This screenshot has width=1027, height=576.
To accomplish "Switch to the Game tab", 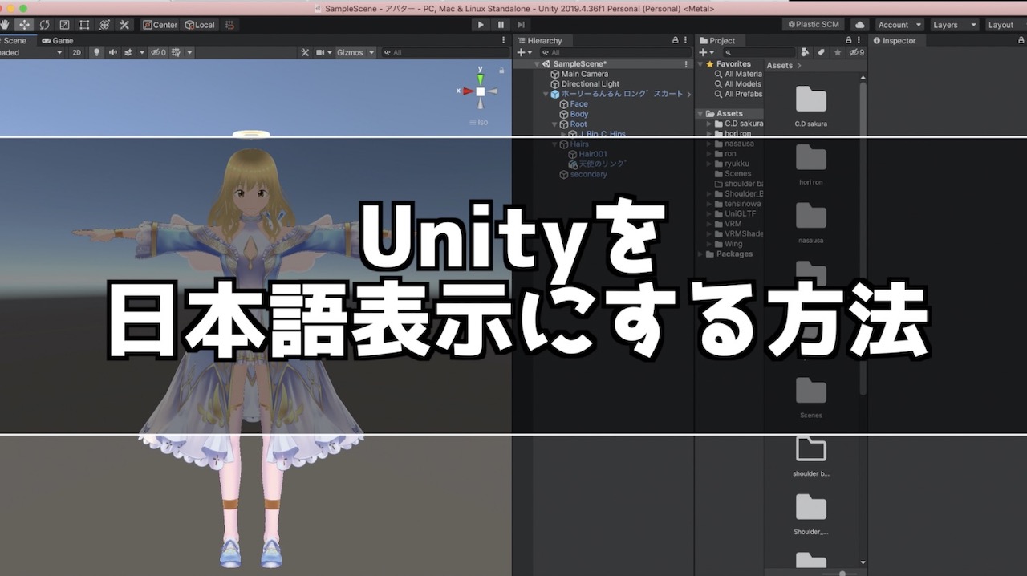I will tap(59, 40).
